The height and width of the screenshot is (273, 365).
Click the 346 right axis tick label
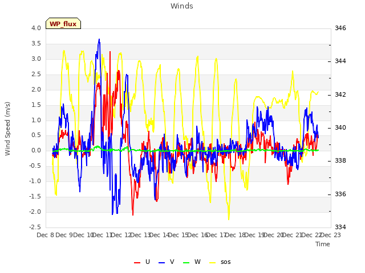[x=340, y=28]
